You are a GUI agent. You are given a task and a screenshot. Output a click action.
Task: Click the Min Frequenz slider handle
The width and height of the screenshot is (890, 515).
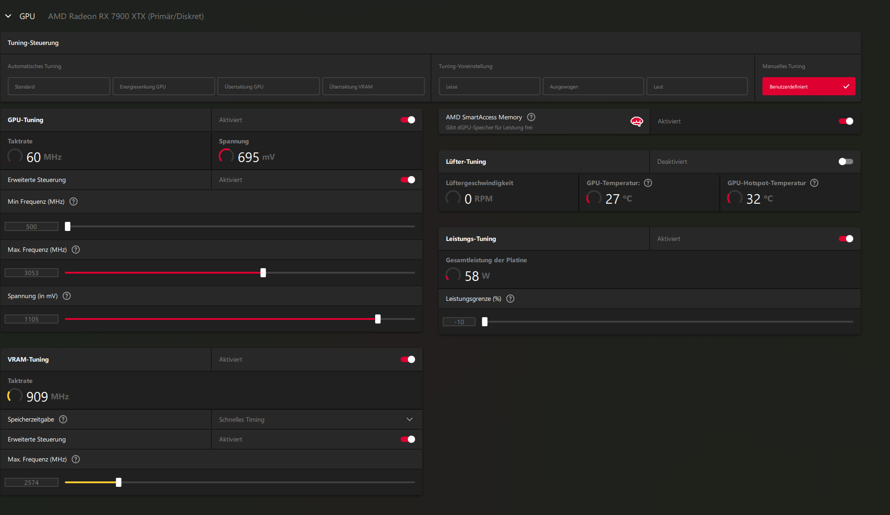coord(68,226)
